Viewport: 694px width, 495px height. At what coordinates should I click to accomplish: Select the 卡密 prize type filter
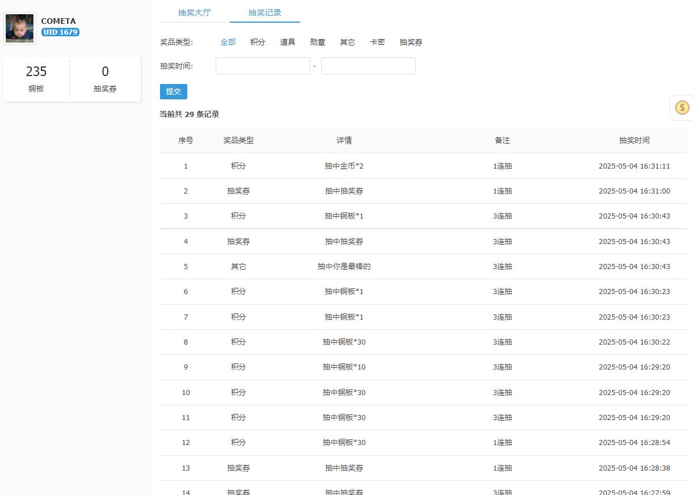point(377,41)
